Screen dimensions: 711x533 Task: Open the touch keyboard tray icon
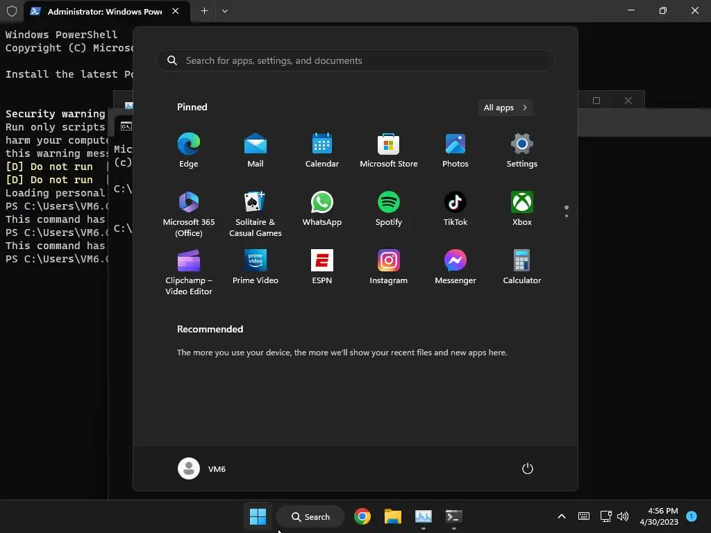tap(584, 516)
